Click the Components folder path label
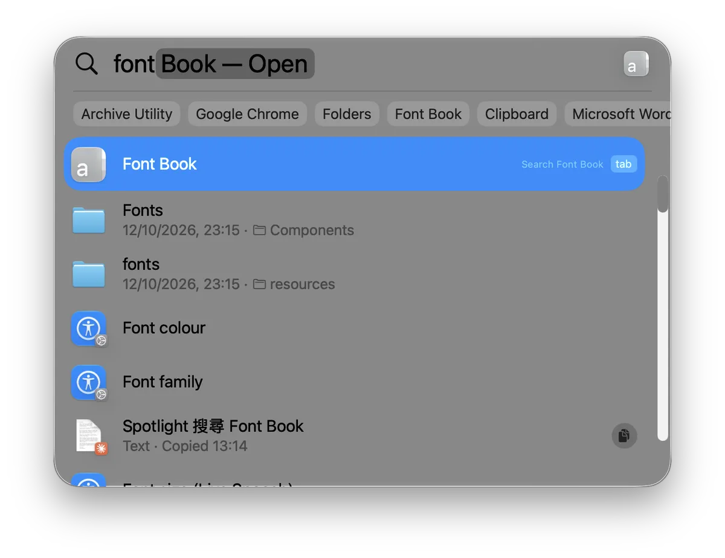The height and width of the screenshot is (558, 725). click(x=303, y=231)
